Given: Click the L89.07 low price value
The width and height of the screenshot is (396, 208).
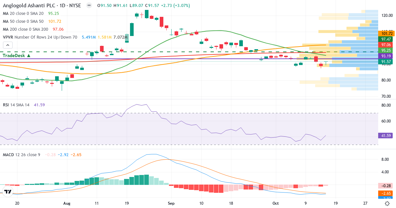Looking at the screenshot, I should (x=137, y=6).
